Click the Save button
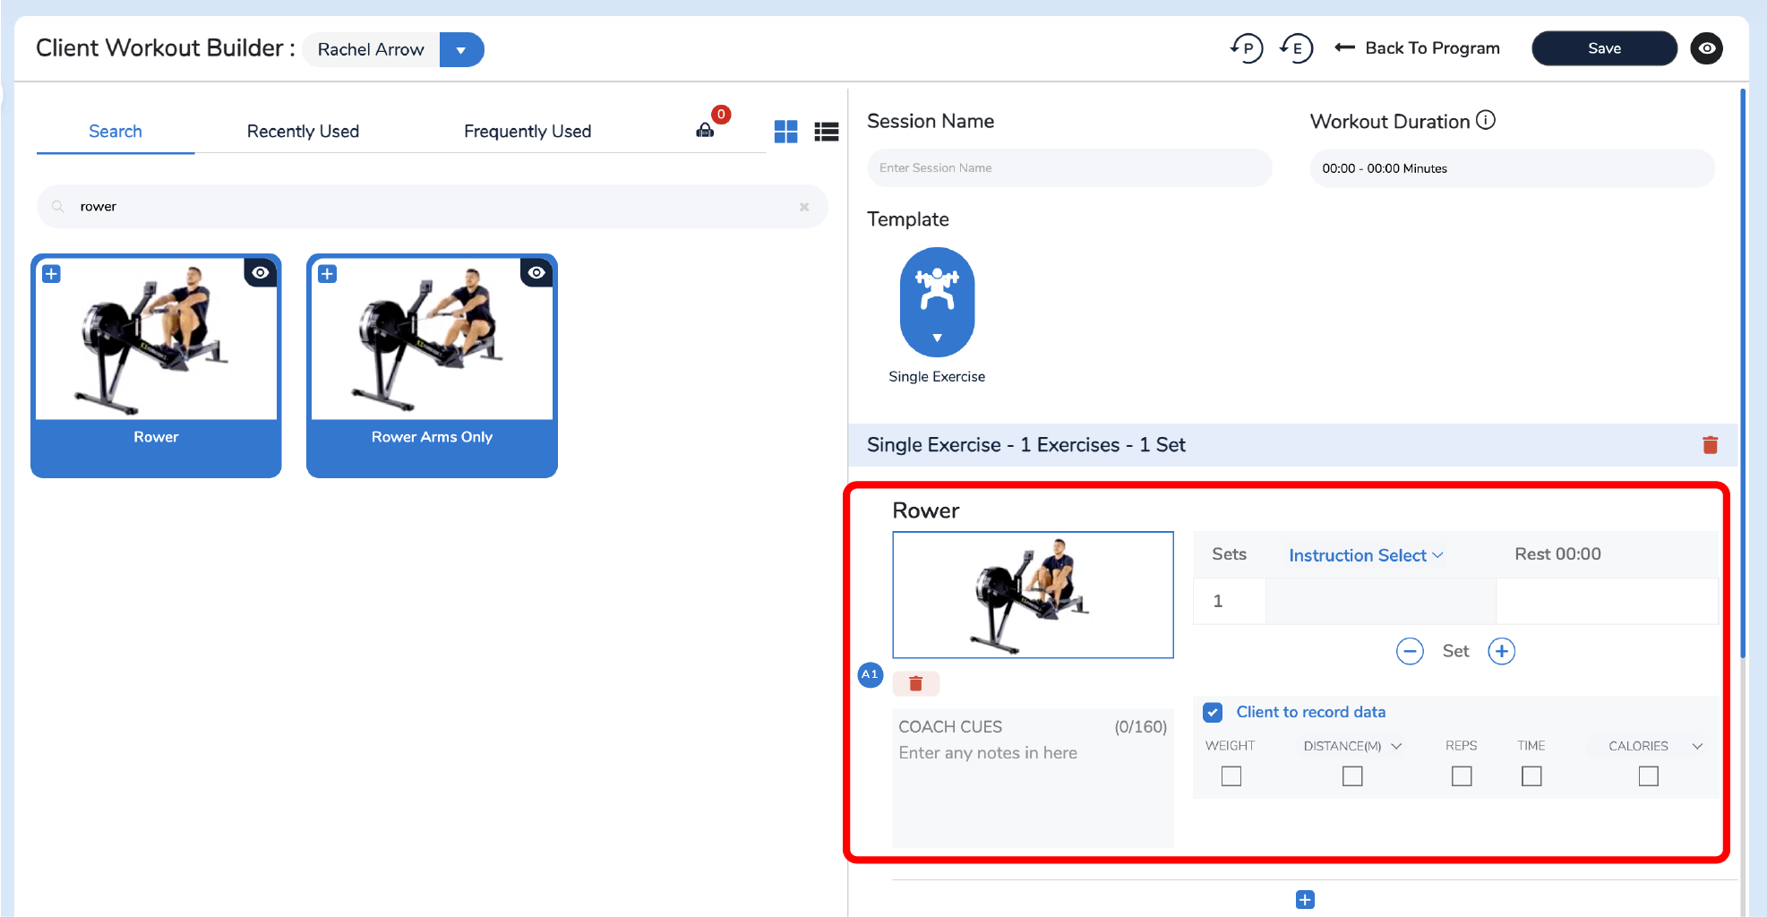Viewport: 1767px width, 917px height. tap(1604, 48)
